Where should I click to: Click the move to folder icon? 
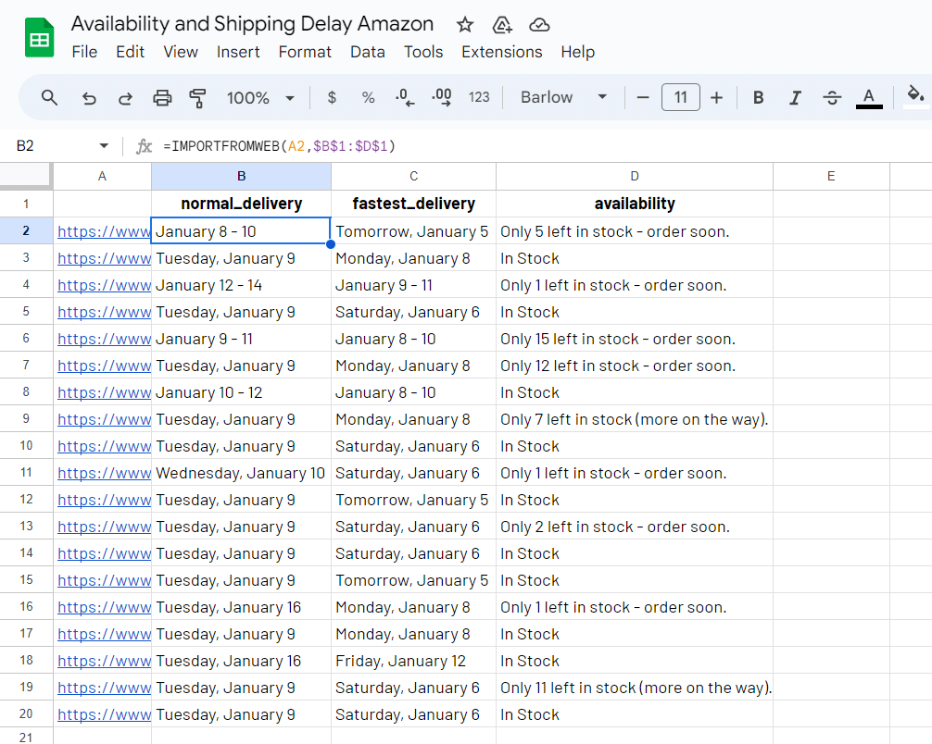pos(502,25)
